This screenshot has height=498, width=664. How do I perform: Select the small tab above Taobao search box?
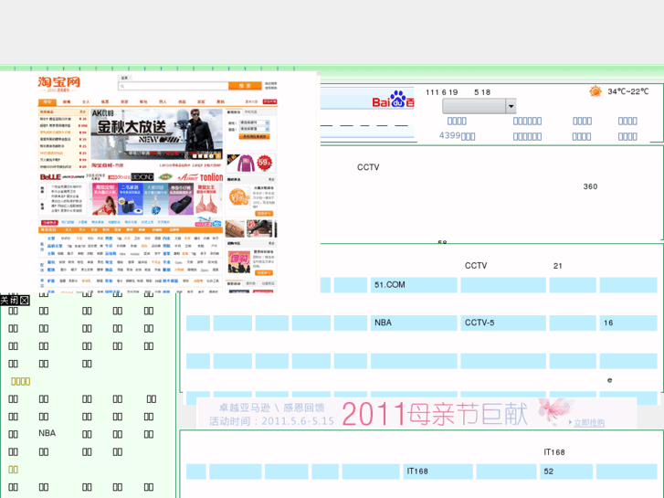click(124, 78)
